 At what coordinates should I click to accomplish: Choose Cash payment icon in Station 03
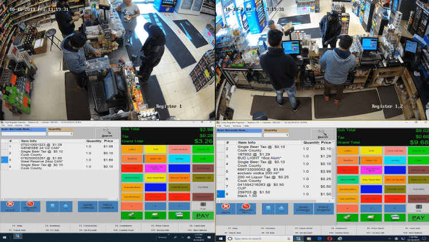click(x=348, y=218)
